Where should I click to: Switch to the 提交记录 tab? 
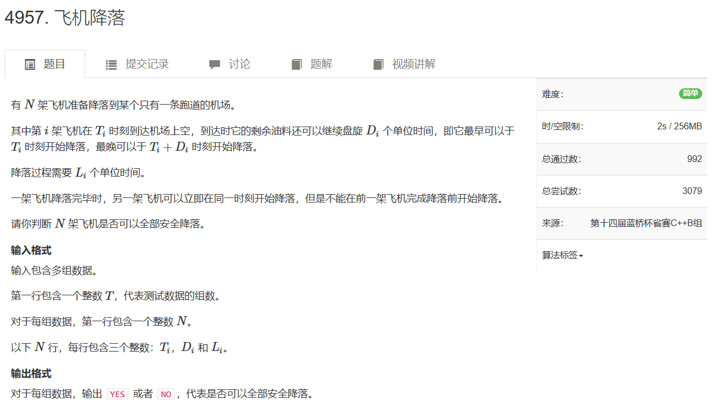click(x=137, y=64)
